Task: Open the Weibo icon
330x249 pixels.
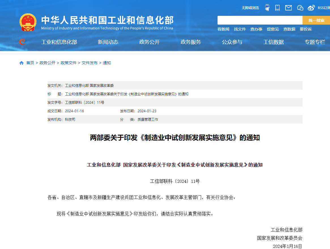Action: [x=311, y=8]
